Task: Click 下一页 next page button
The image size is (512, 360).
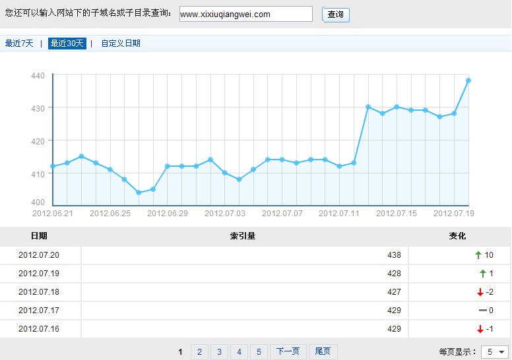Action: (x=287, y=352)
